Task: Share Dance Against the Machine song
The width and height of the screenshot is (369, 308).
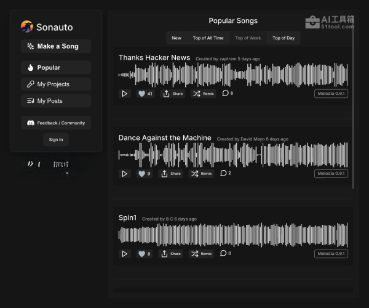Action: pos(172,174)
